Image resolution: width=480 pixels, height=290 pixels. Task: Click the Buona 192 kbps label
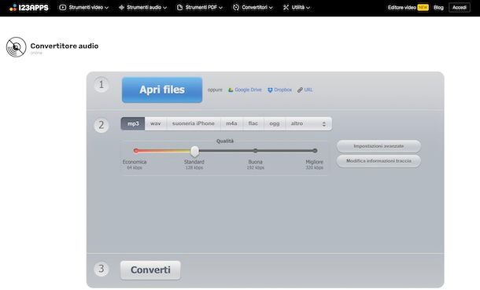(x=255, y=164)
